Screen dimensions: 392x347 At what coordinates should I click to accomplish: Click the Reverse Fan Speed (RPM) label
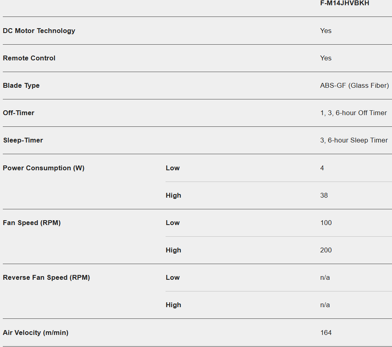click(x=46, y=277)
